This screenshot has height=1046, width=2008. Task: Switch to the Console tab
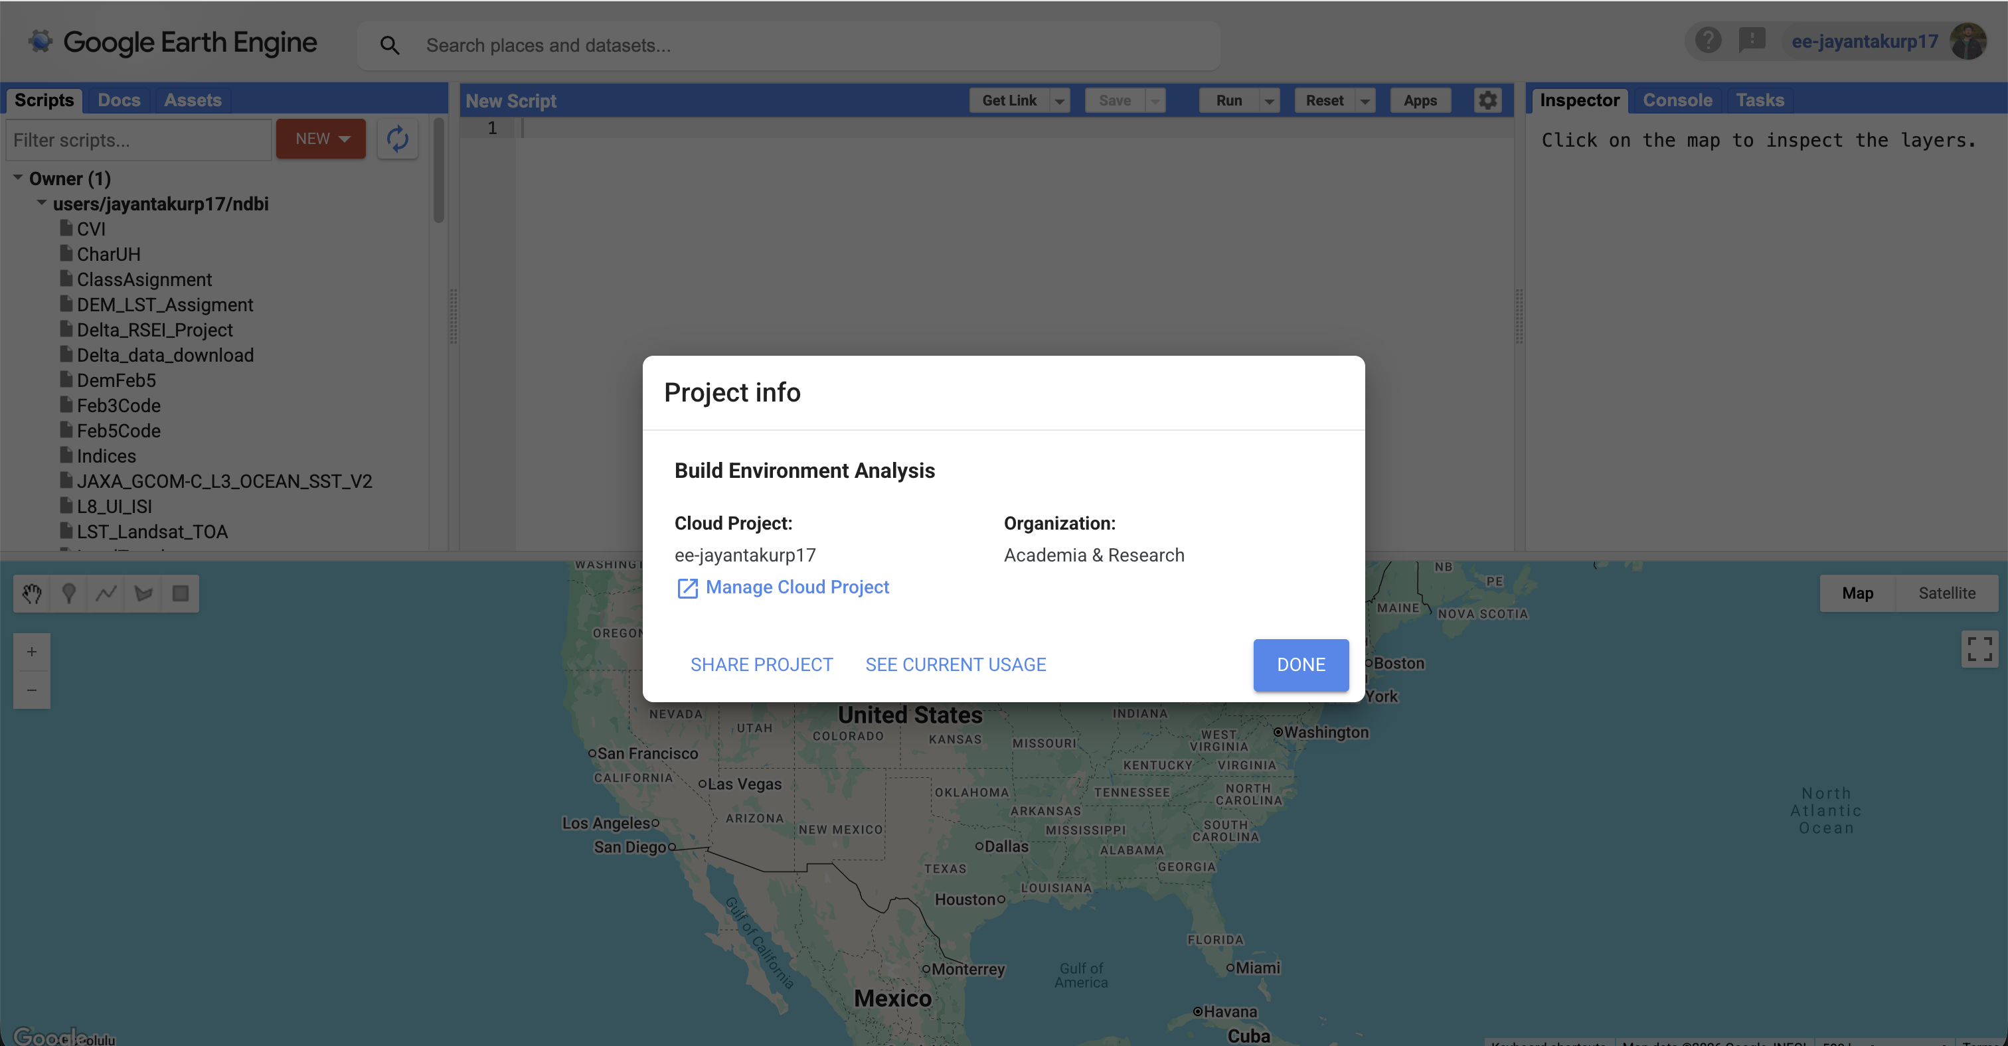pyautogui.click(x=1677, y=100)
